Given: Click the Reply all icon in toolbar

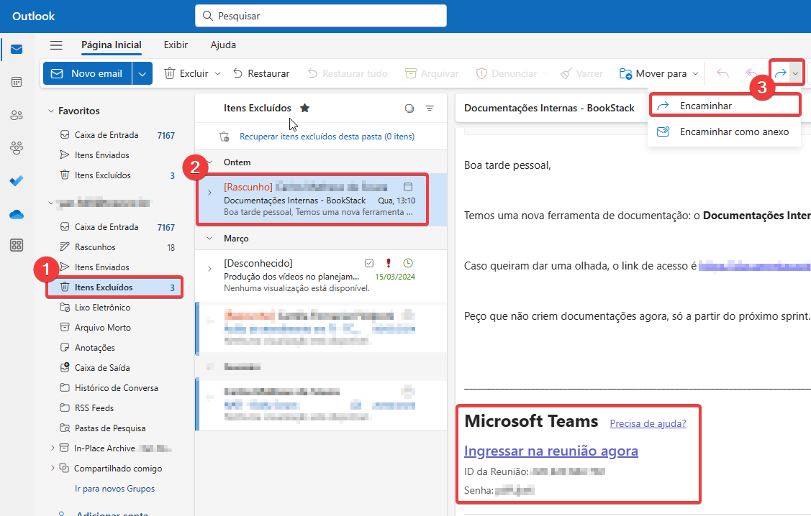Looking at the screenshot, I should 751,73.
